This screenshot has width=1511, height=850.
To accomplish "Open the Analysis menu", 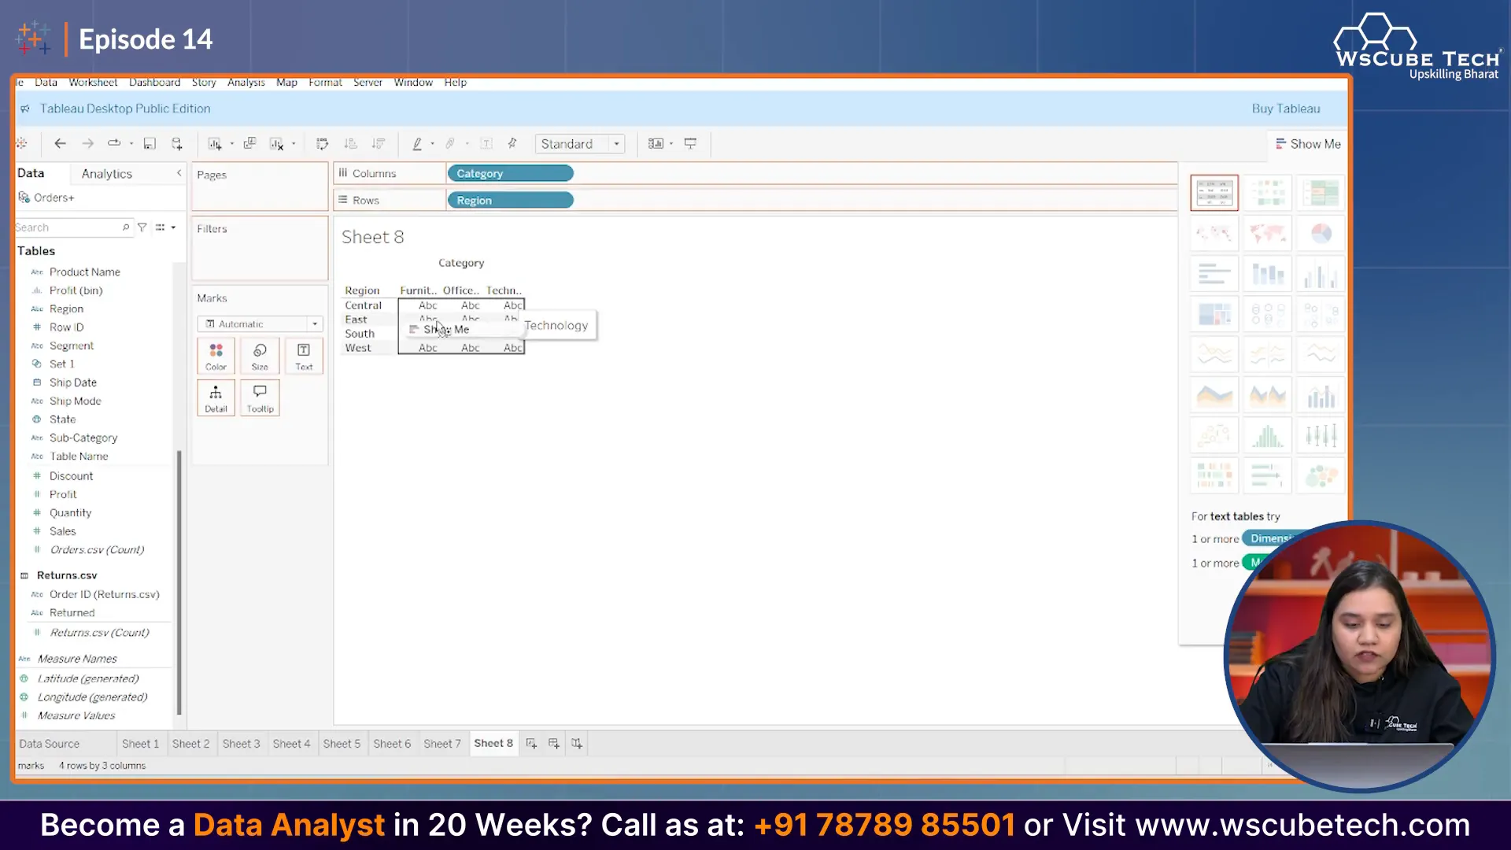I will pyautogui.click(x=246, y=83).
